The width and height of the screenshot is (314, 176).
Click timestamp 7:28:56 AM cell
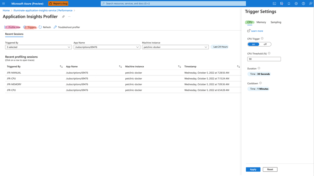tap(207, 73)
